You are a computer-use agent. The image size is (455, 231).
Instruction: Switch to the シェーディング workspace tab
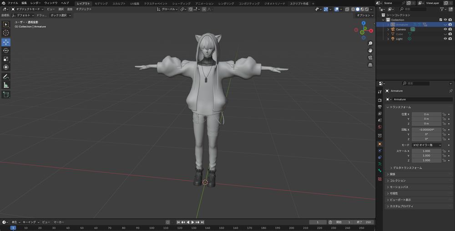(x=182, y=4)
